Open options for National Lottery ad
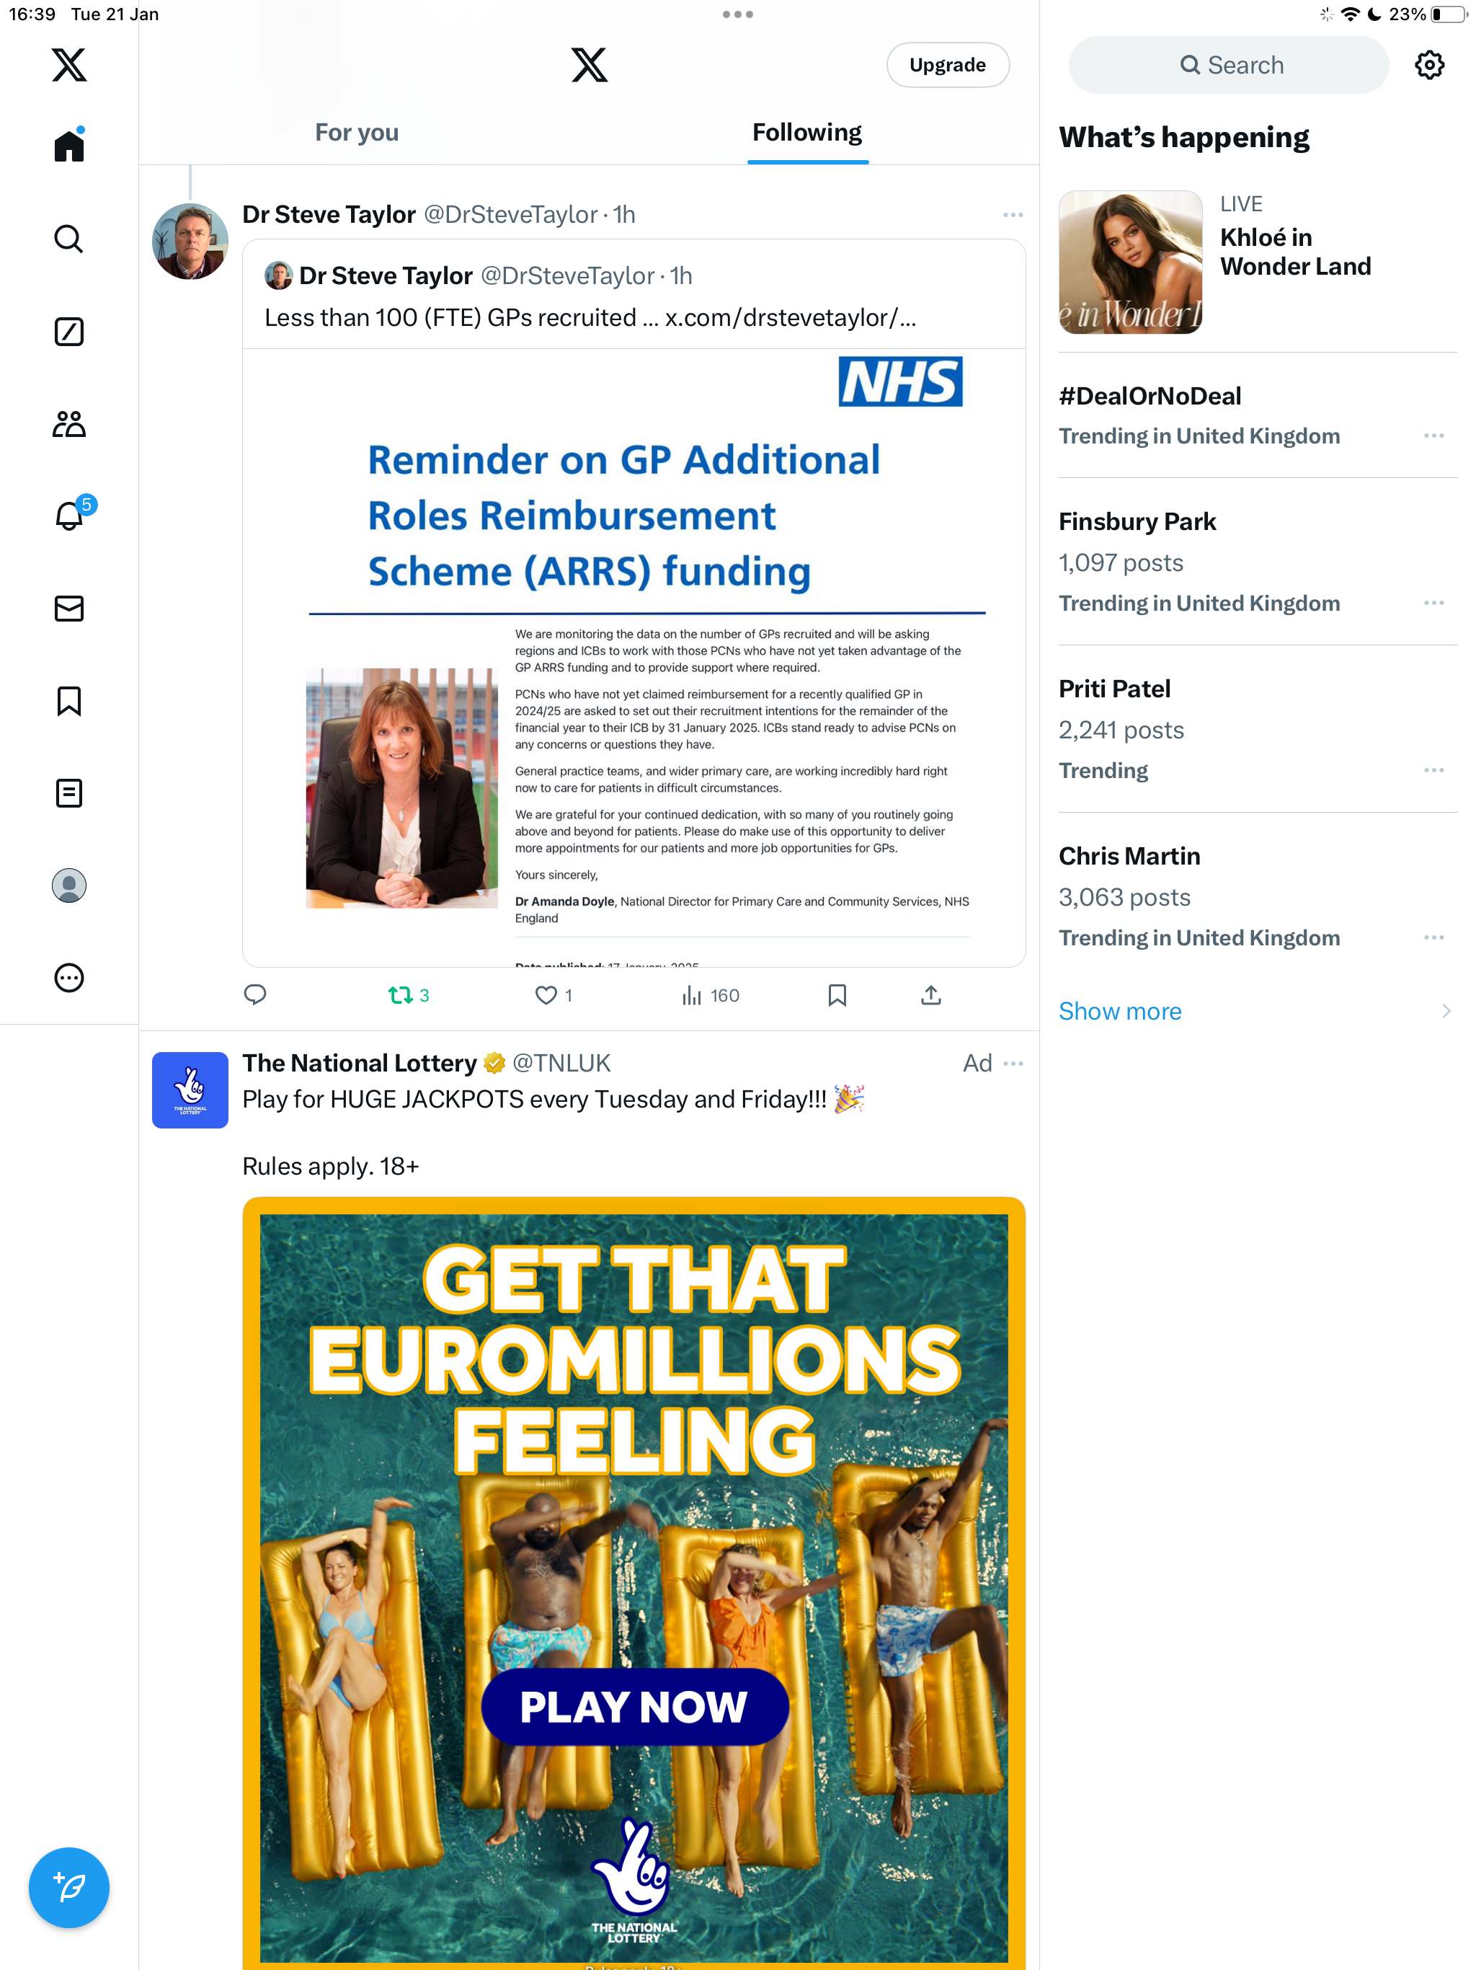 coord(1012,1064)
